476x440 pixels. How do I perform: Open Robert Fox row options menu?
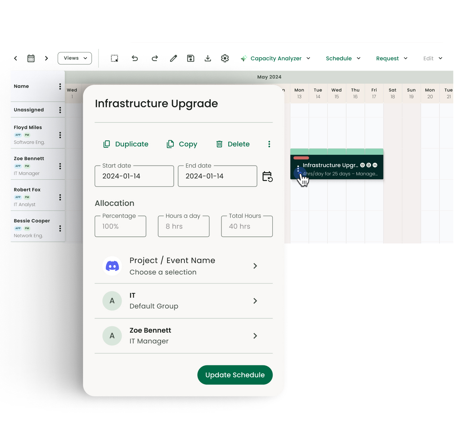[60, 197]
